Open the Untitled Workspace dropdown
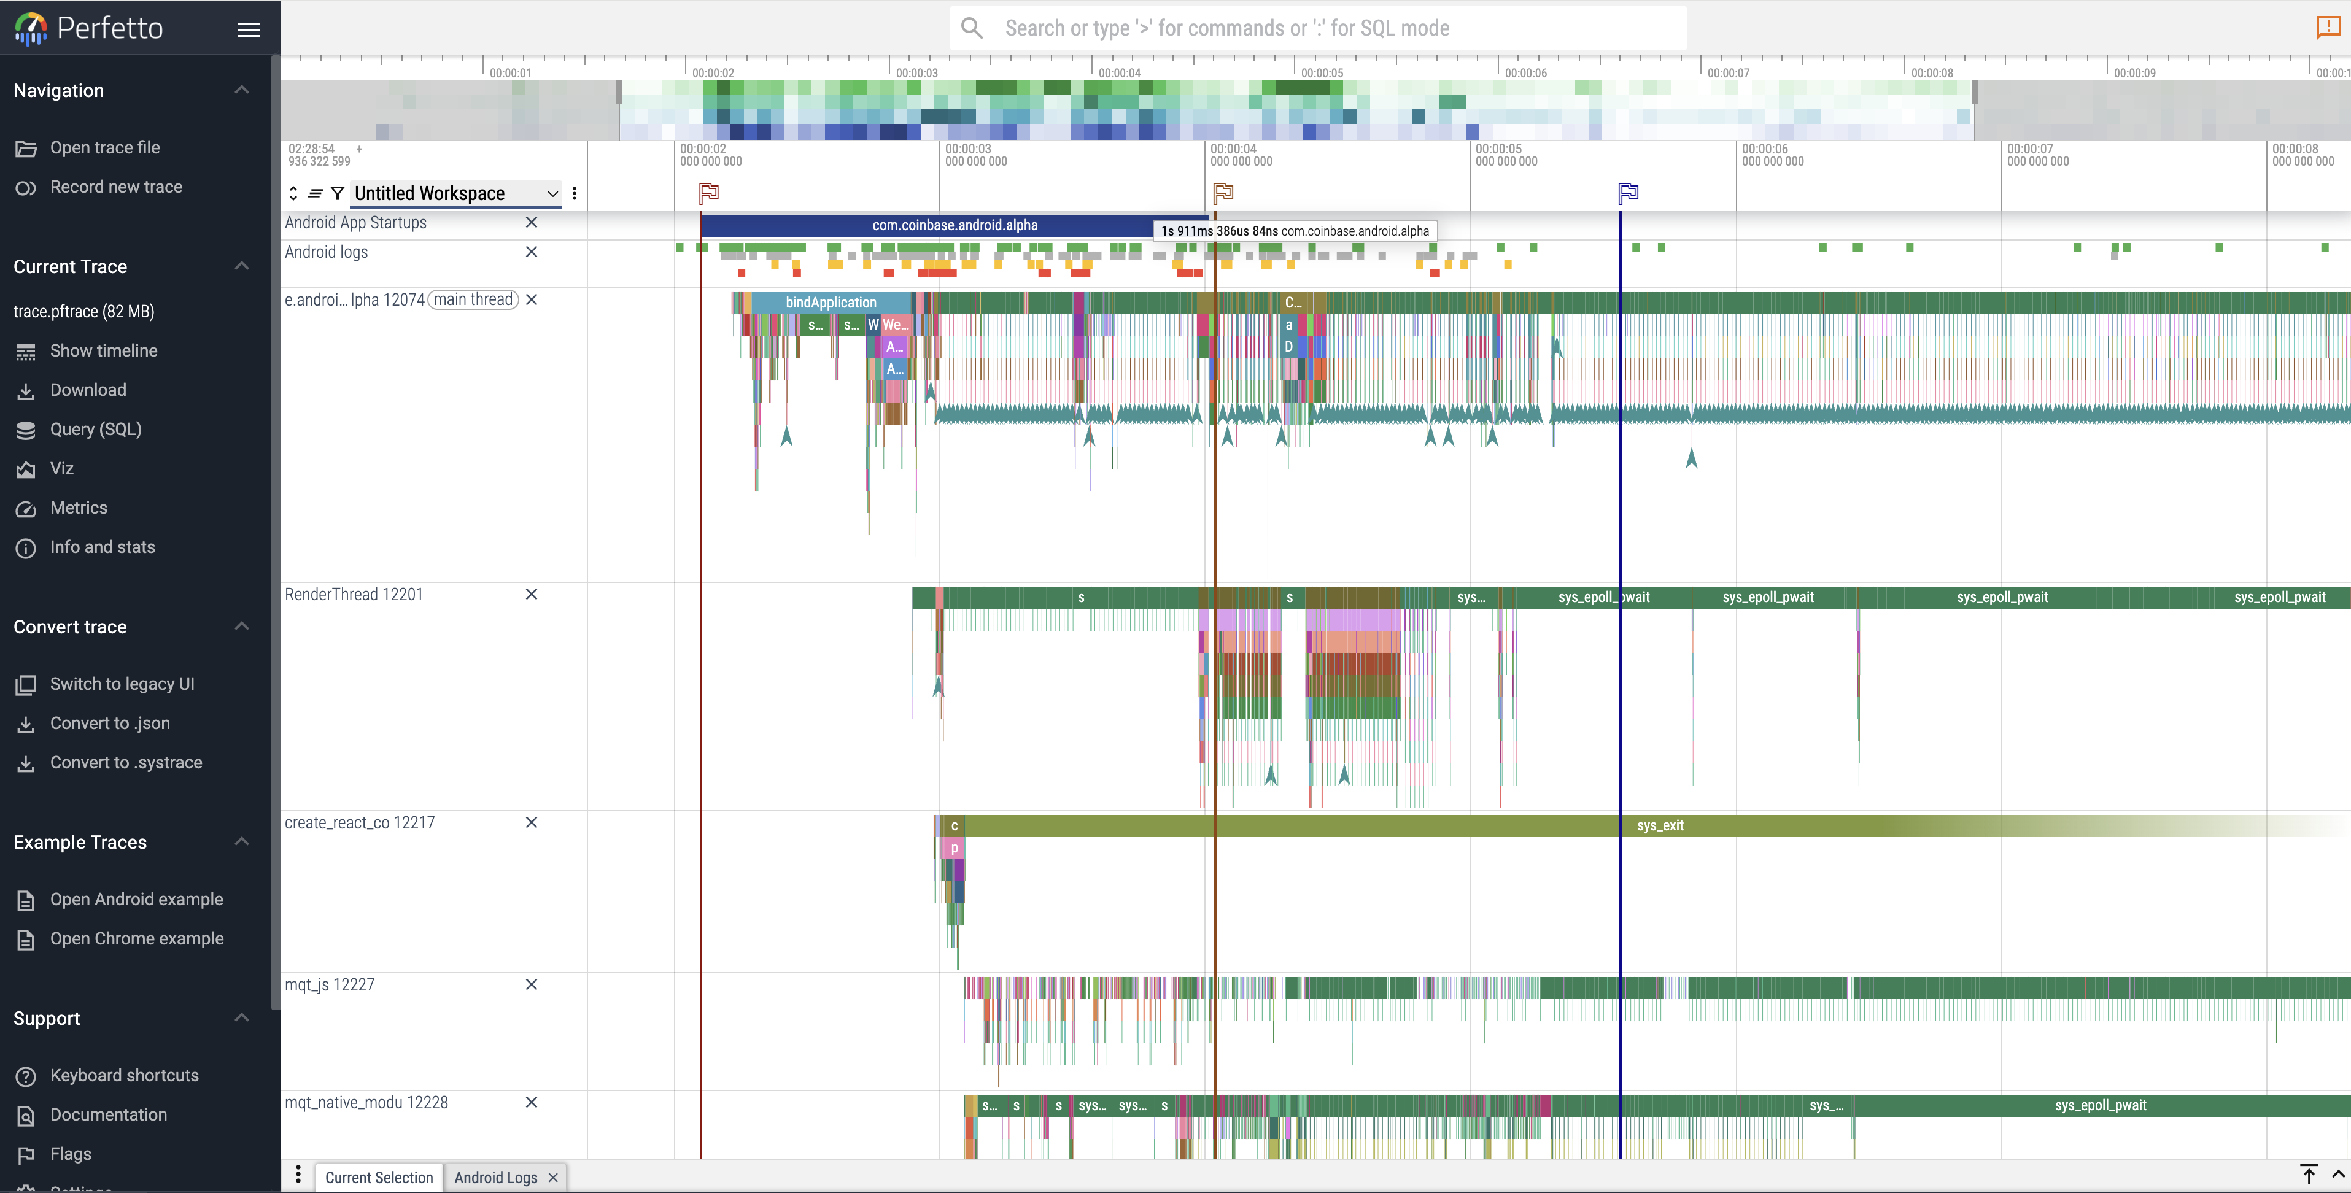The width and height of the screenshot is (2351, 1193). click(455, 193)
